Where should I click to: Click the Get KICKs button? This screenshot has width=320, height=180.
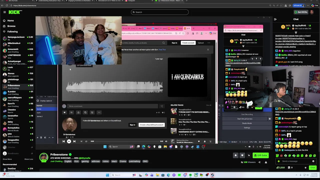301,12
